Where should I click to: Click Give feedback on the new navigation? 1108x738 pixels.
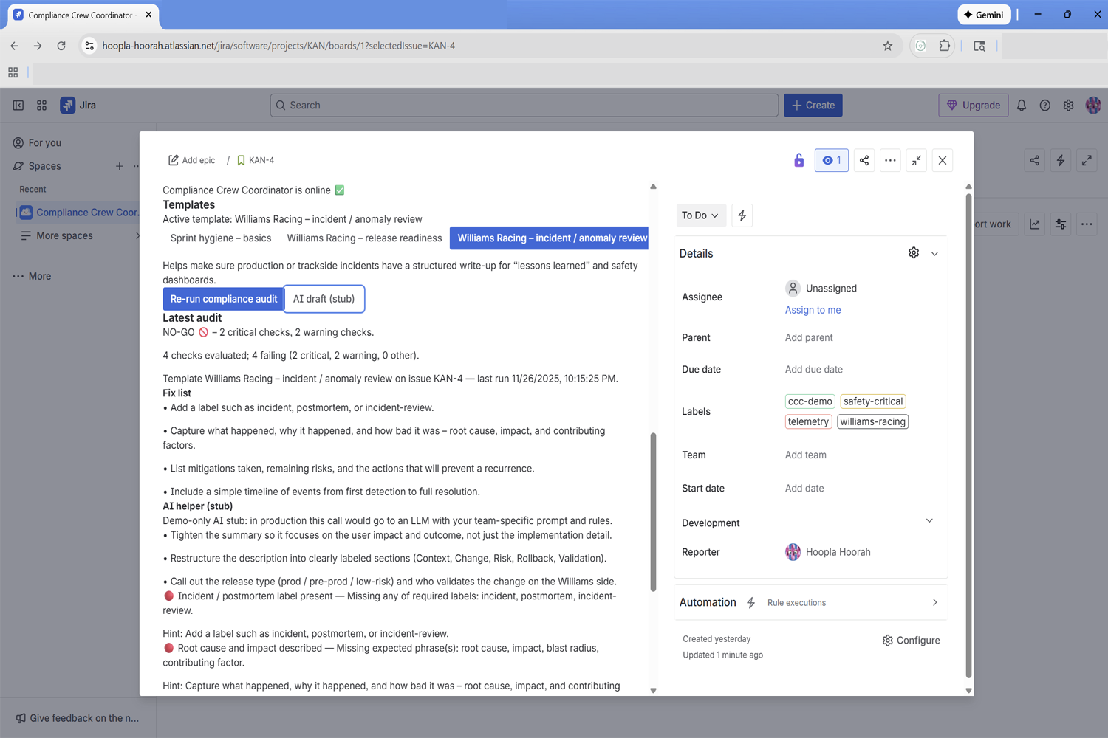tap(77, 718)
